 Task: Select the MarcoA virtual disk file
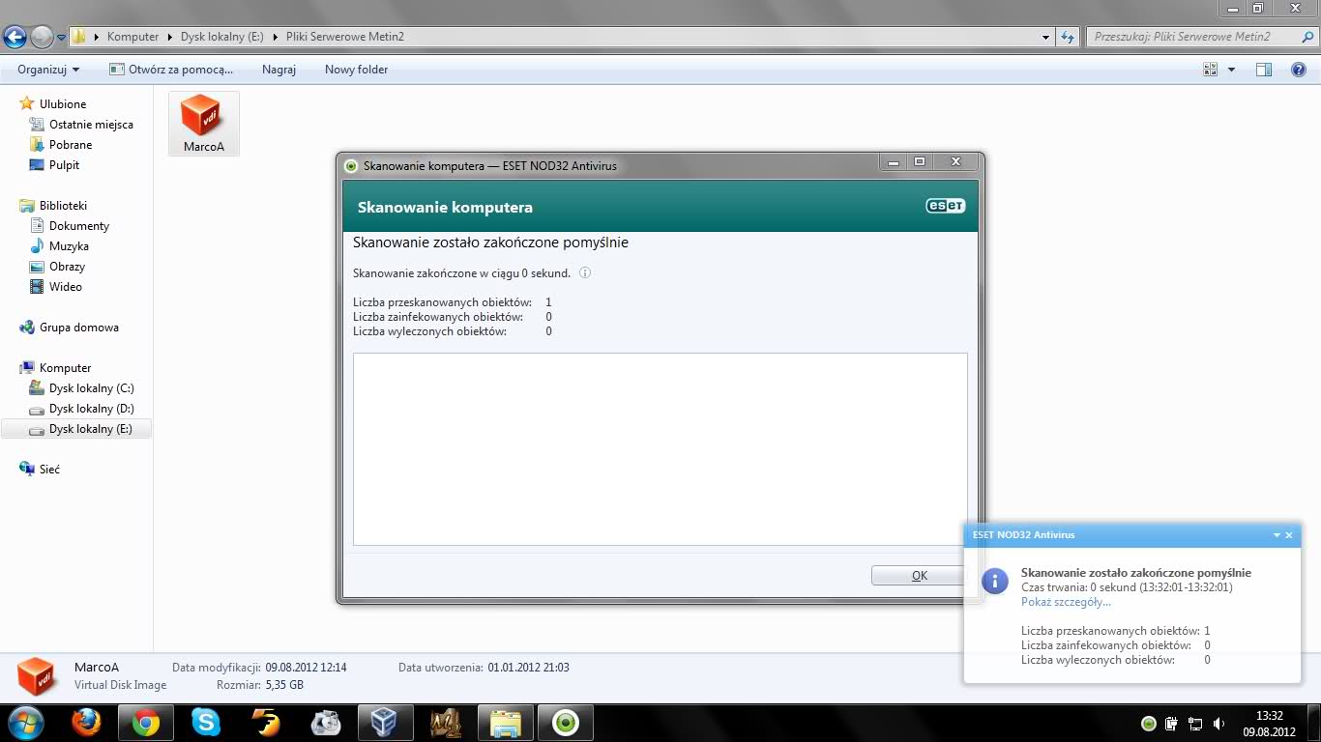tap(204, 124)
